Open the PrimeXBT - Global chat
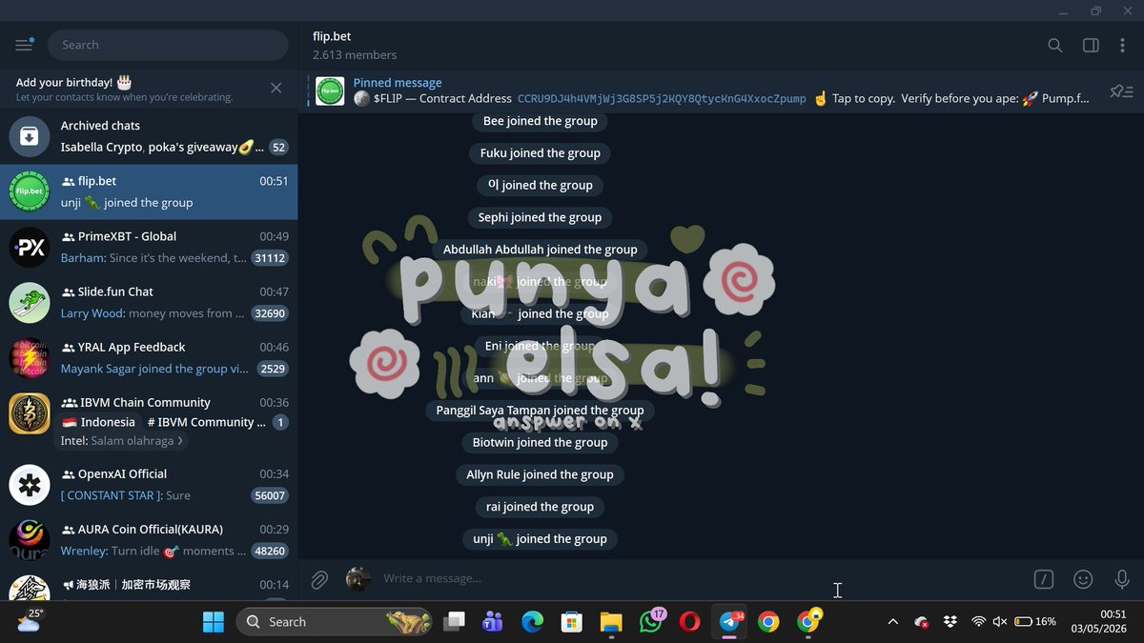 149,247
